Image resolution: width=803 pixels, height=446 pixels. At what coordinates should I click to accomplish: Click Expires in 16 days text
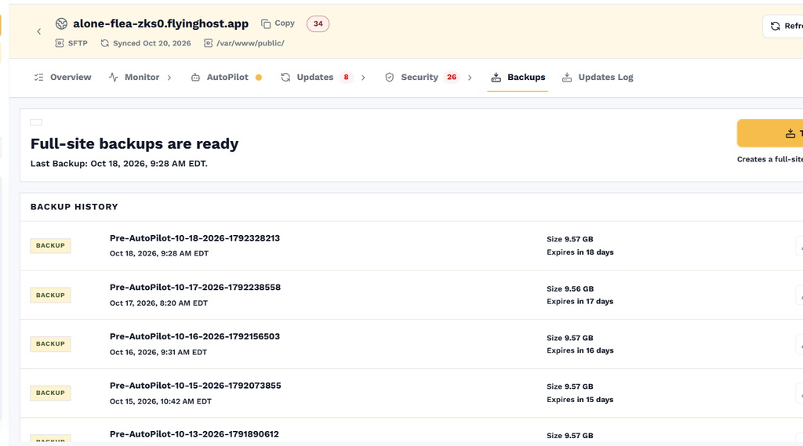tap(580, 350)
